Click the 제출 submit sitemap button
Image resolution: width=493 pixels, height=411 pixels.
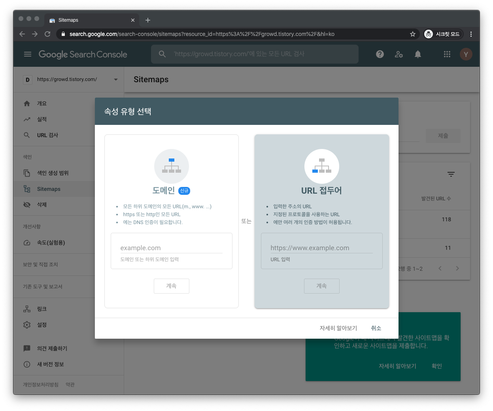tap(443, 136)
